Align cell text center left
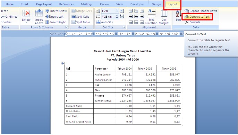 coord(131,17)
